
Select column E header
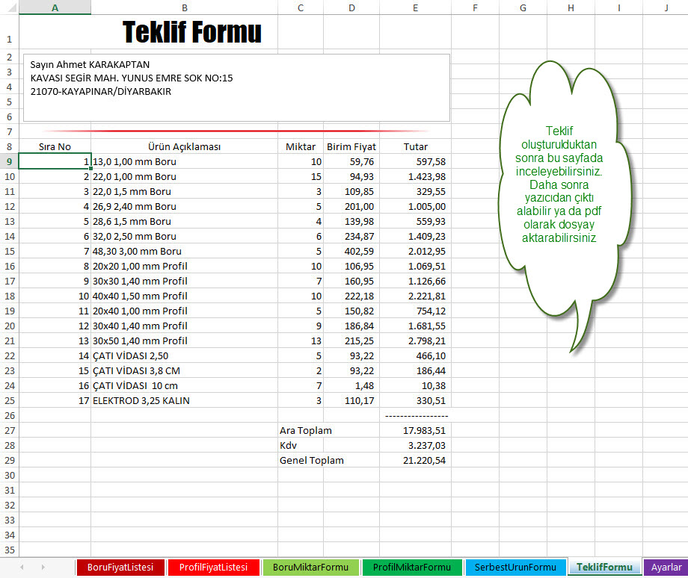(416, 7)
